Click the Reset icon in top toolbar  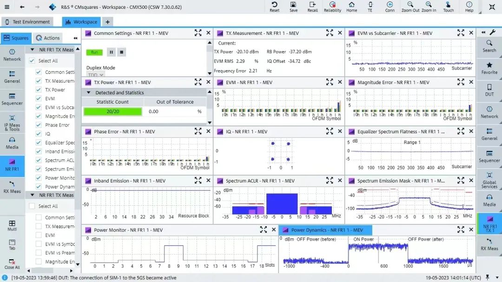(274, 7)
